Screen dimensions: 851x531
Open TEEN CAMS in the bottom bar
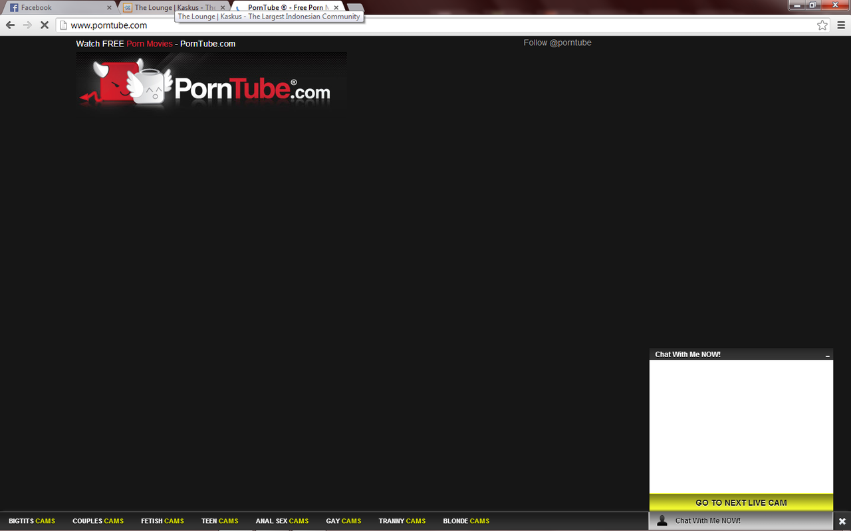point(219,521)
